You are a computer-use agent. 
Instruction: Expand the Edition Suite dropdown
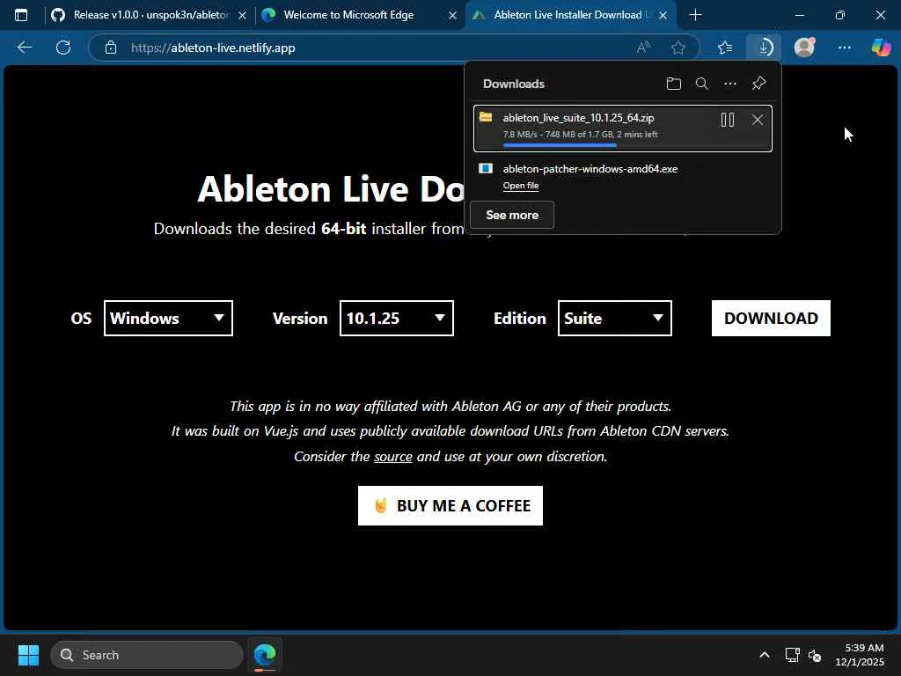coord(615,319)
